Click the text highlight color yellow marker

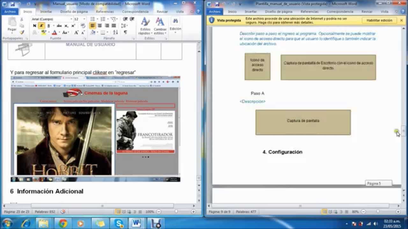[44, 32]
